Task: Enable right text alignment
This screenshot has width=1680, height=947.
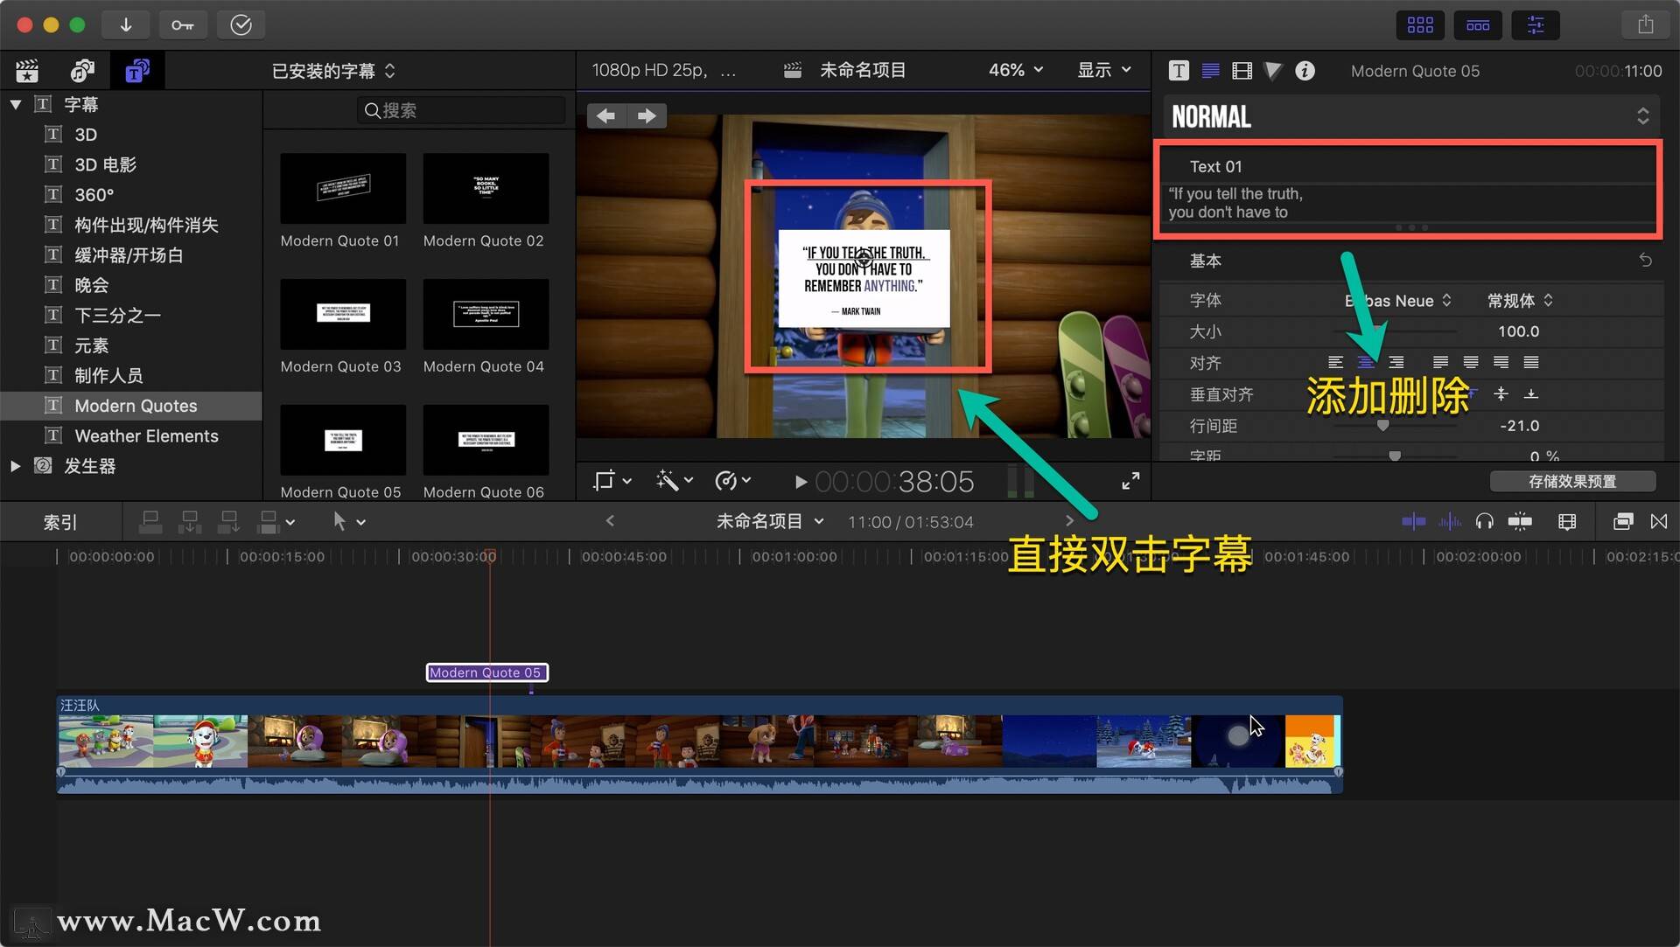Action: [x=1395, y=361]
